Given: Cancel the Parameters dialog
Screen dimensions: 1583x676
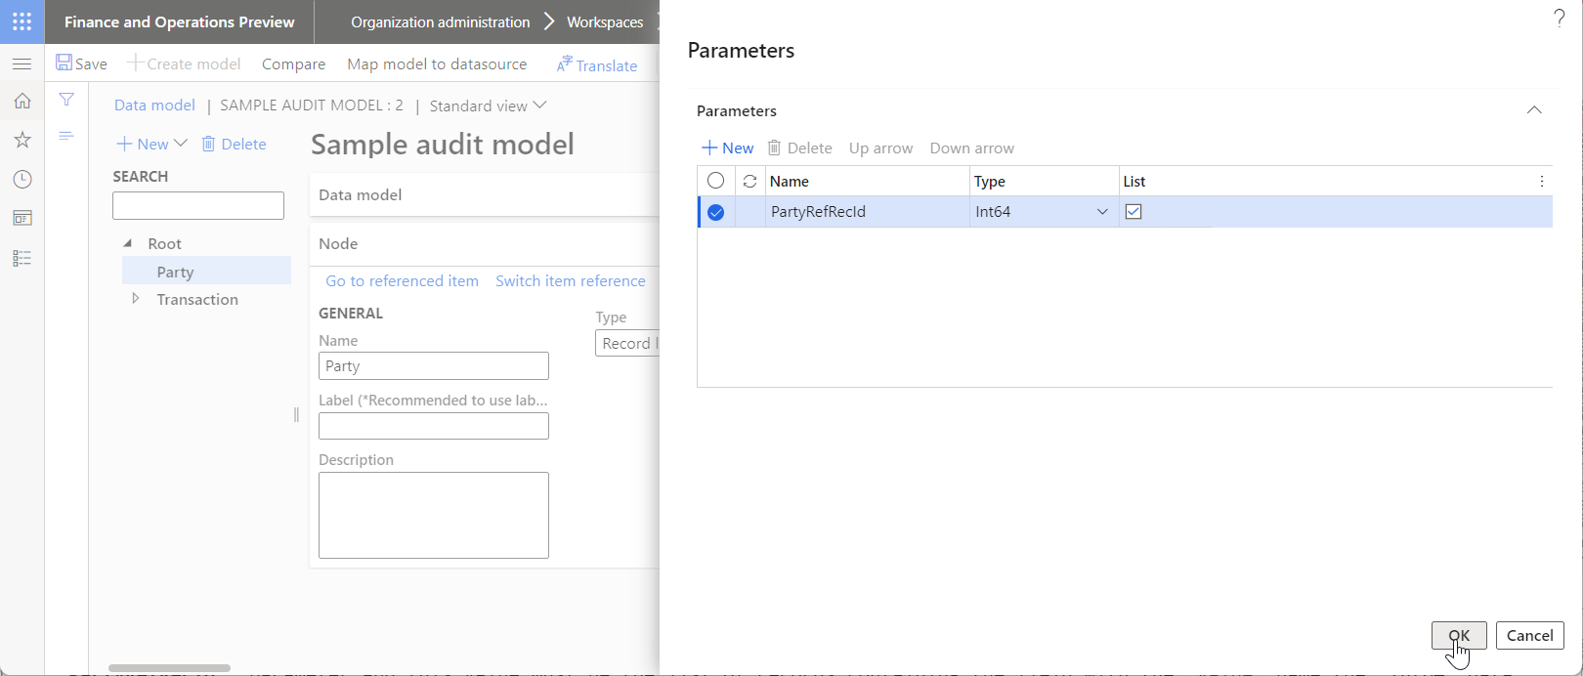Looking at the screenshot, I should [1529, 635].
